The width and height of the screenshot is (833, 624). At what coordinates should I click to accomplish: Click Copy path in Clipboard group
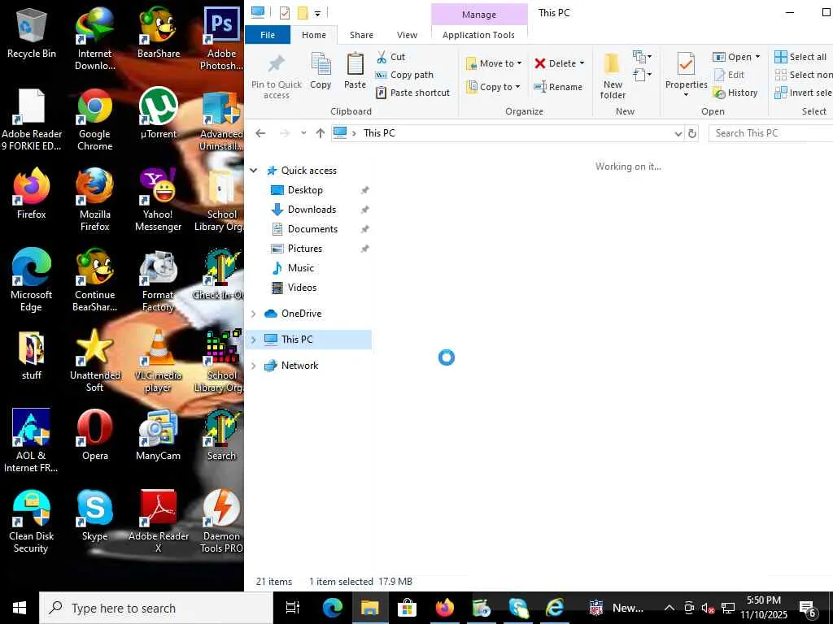pyautogui.click(x=405, y=75)
